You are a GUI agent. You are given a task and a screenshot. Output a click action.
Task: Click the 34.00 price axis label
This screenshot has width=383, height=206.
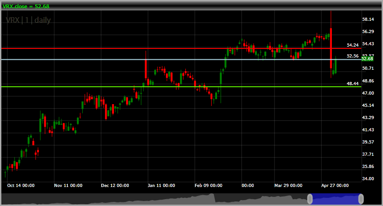point(368,178)
